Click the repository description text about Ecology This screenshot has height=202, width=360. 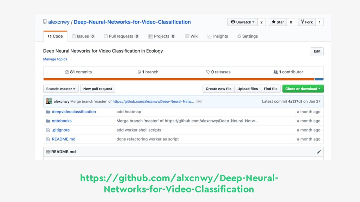[103, 51]
